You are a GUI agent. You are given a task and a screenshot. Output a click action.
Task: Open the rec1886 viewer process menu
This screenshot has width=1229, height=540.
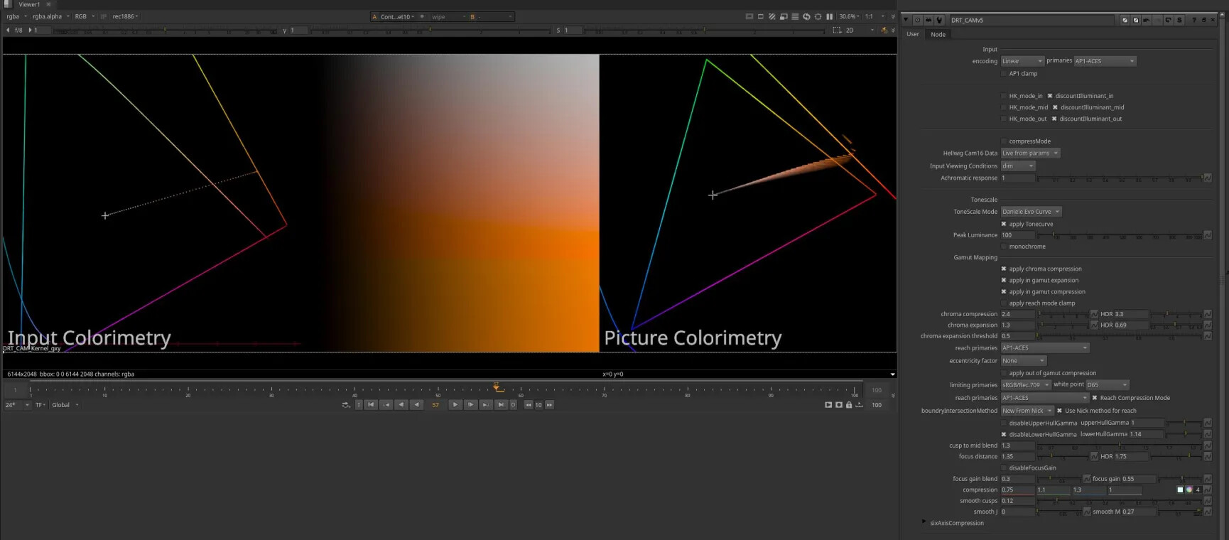(125, 16)
